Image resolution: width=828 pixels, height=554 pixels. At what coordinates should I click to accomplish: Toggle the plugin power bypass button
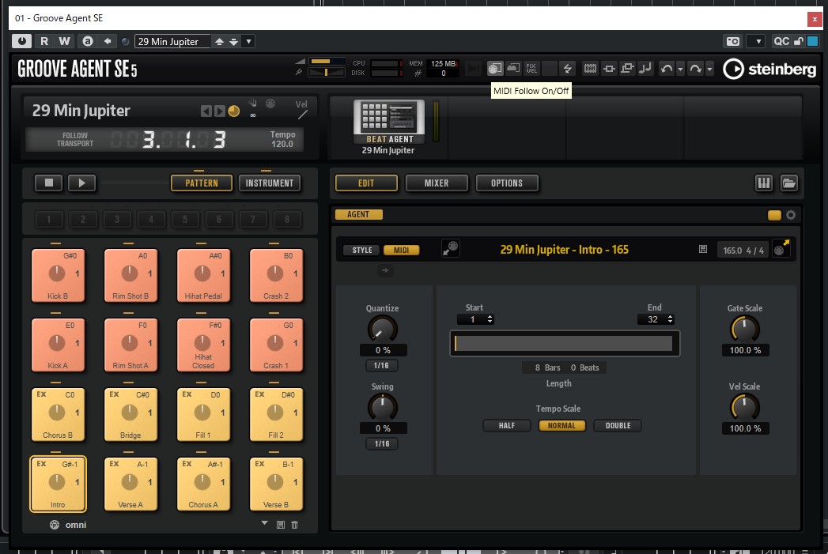pos(21,41)
